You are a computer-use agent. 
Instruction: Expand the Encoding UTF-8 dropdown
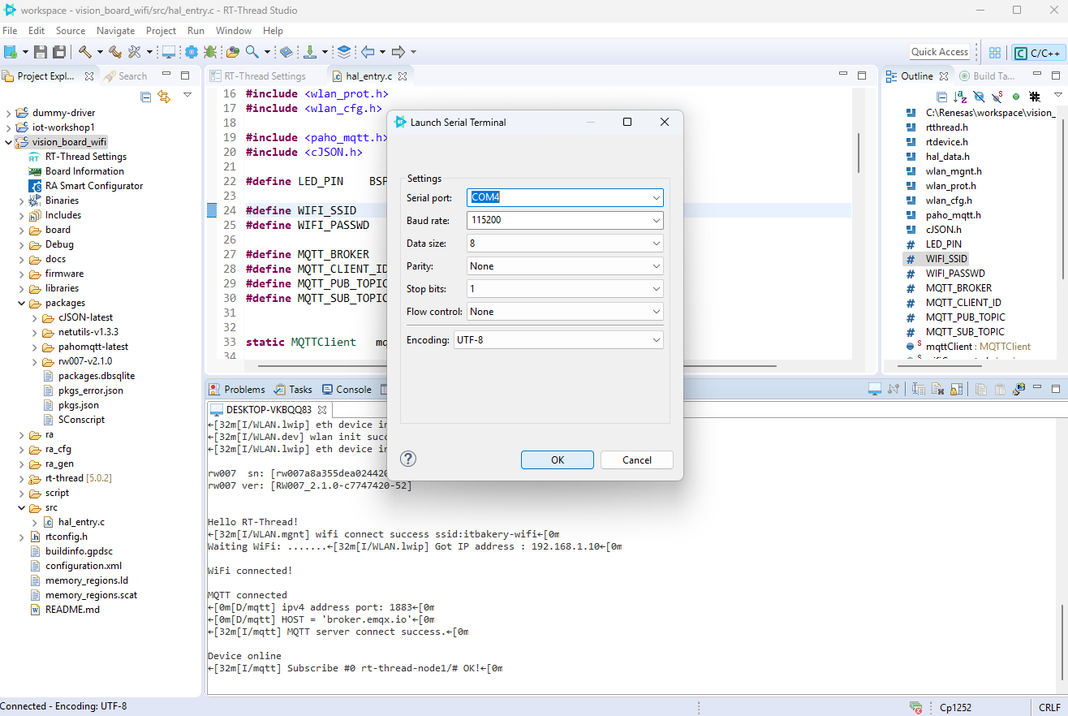tap(656, 340)
